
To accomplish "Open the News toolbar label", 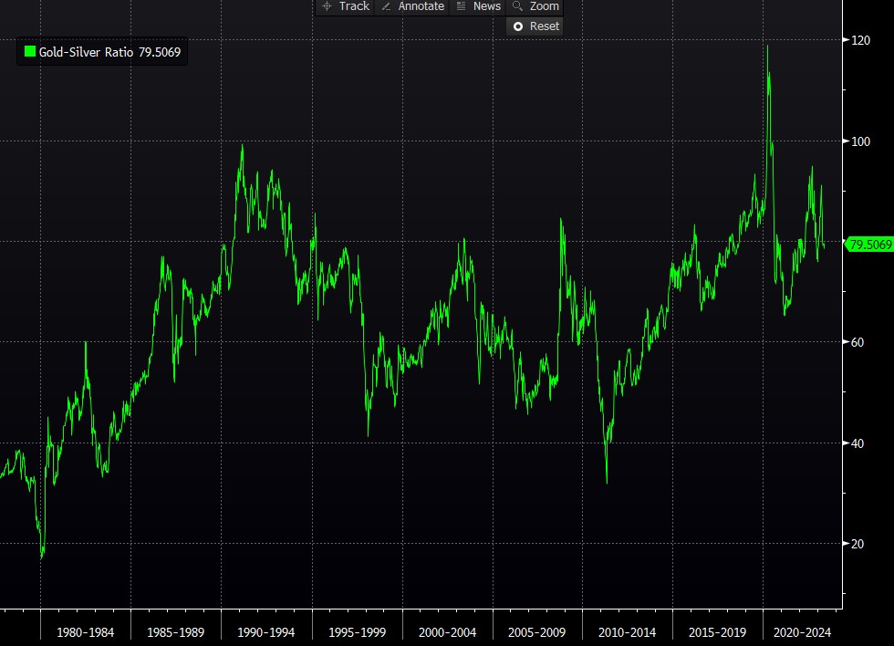I will tap(487, 6).
